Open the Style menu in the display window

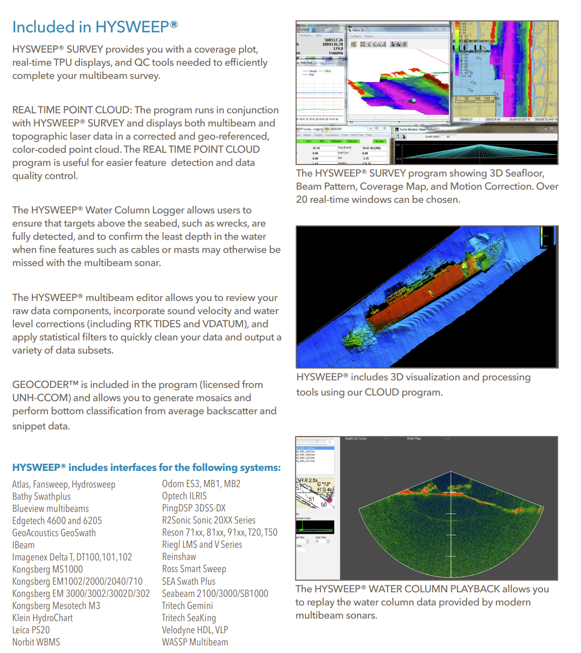point(319,35)
